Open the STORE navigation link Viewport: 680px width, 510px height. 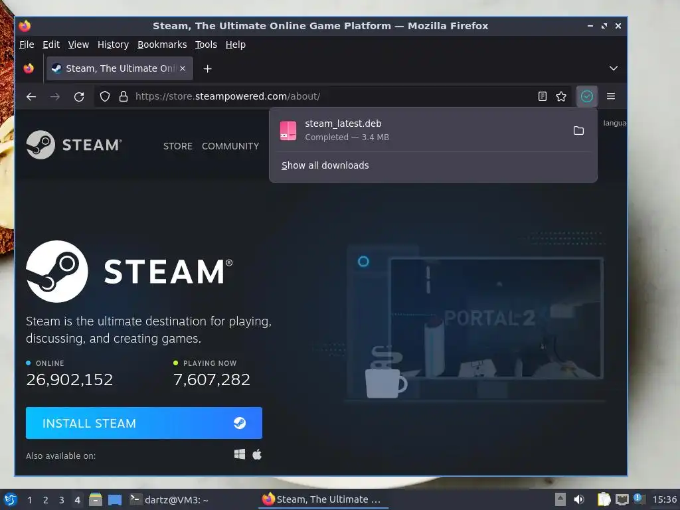click(x=178, y=146)
